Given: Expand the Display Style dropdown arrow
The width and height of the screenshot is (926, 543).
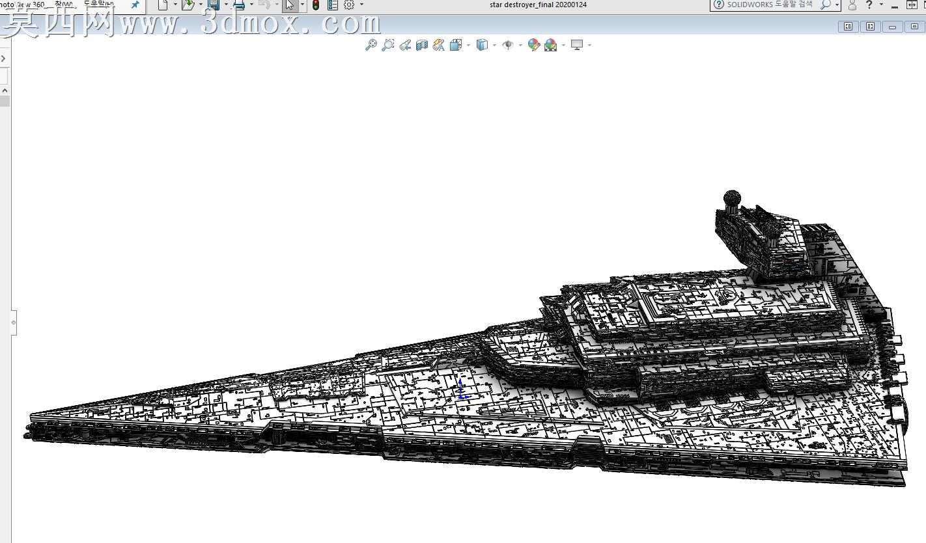Looking at the screenshot, I should pos(494,45).
